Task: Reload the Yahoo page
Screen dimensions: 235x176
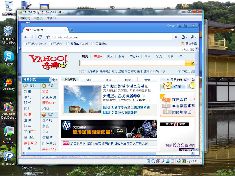Action: pos(40,37)
